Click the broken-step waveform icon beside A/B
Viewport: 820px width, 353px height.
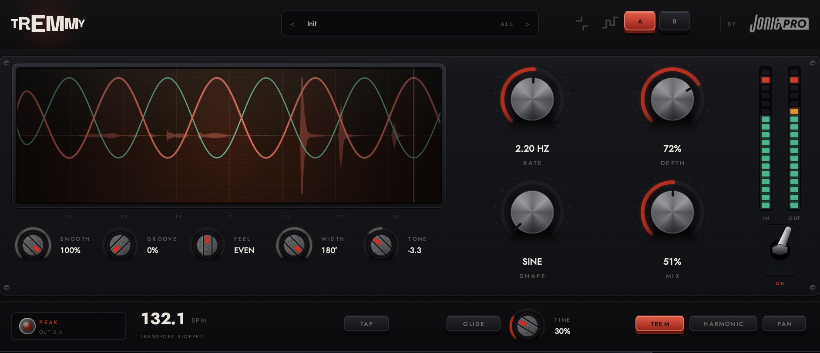pos(582,23)
